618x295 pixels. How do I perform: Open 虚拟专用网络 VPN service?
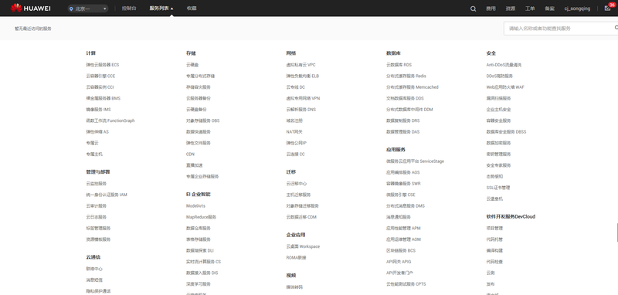303,98
